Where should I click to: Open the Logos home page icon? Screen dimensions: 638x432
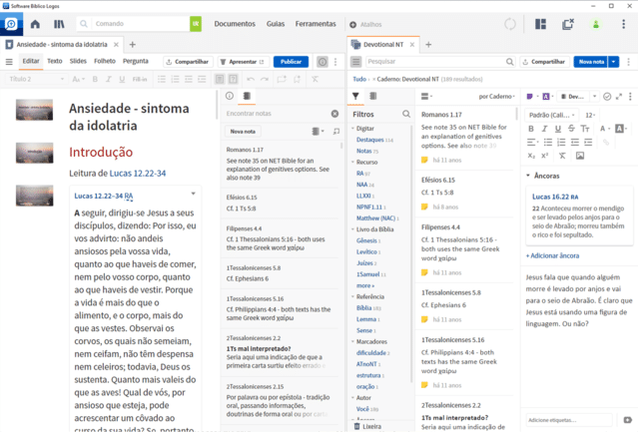(x=35, y=24)
